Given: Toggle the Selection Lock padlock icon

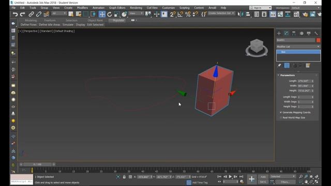Looking at the screenshot, I should (124, 177).
